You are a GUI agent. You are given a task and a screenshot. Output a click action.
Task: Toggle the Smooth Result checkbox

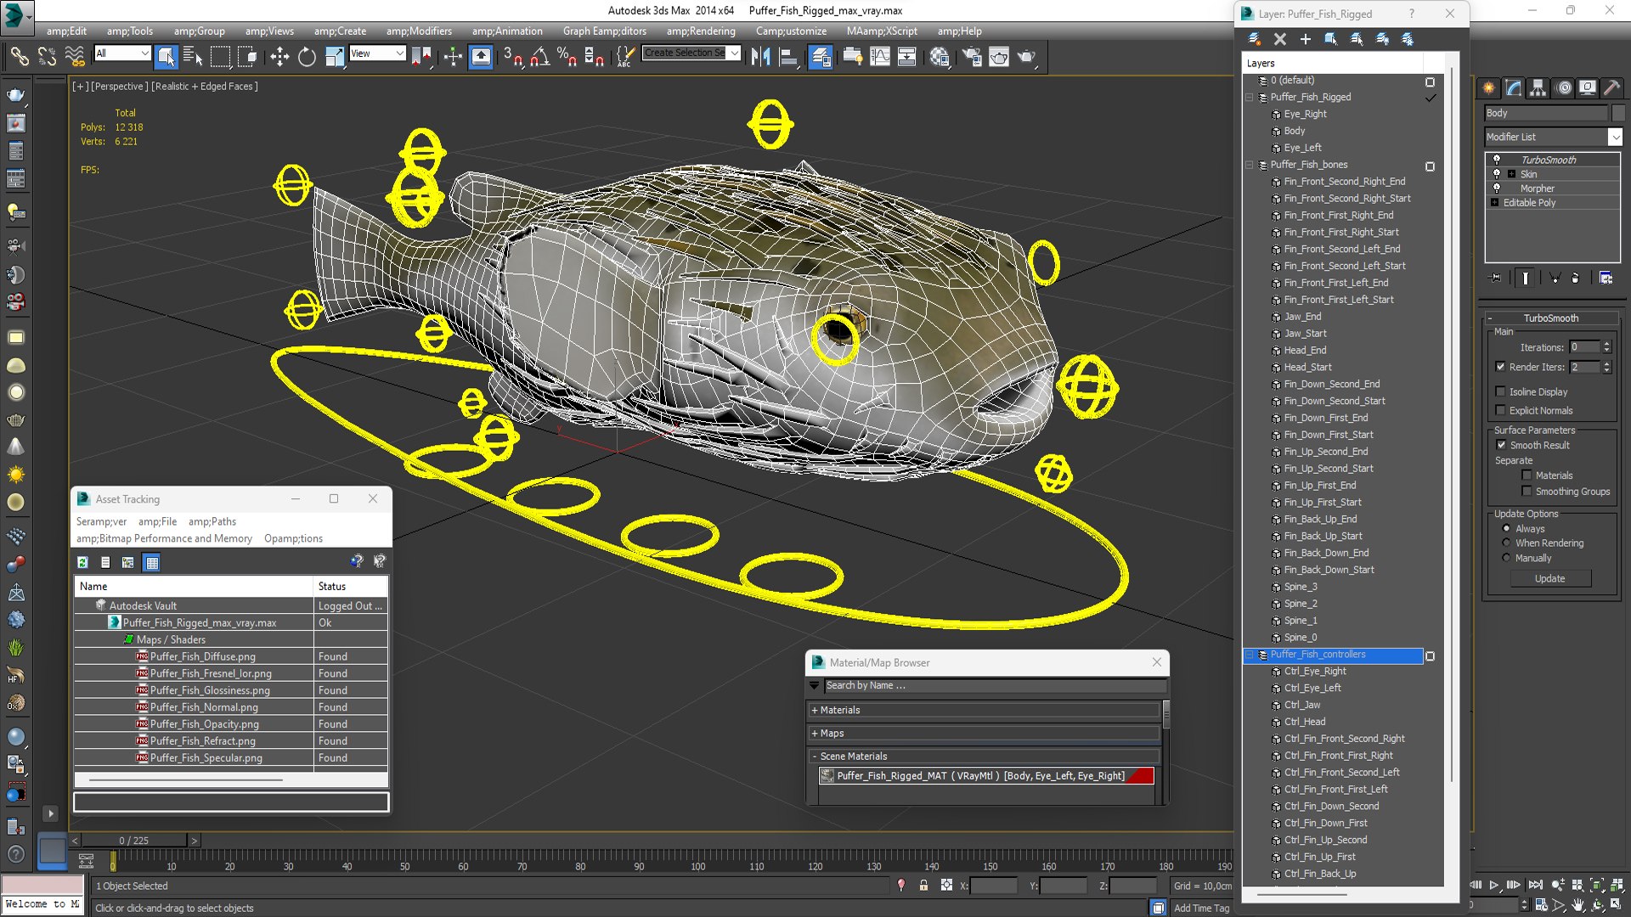pos(1501,445)
